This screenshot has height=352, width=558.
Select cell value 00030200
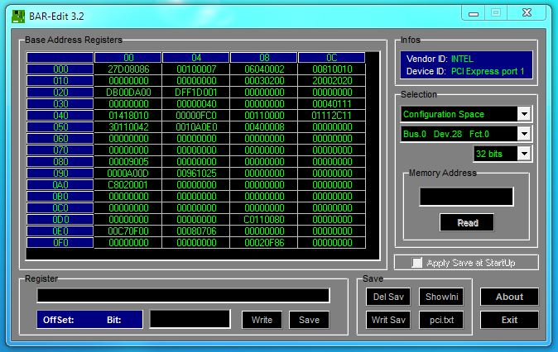(264, 81)
